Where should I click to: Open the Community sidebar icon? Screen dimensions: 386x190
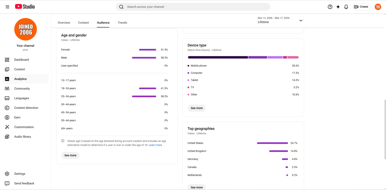tap(7, 88)
